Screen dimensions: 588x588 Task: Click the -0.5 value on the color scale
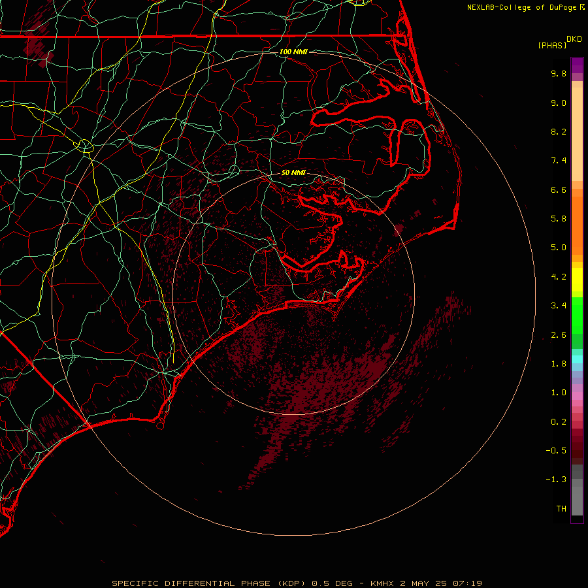pos(556,450)
